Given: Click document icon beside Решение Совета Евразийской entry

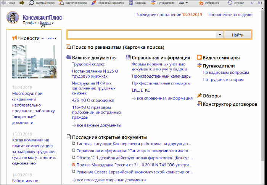Looking at the screenshot, I should [74, 172].
